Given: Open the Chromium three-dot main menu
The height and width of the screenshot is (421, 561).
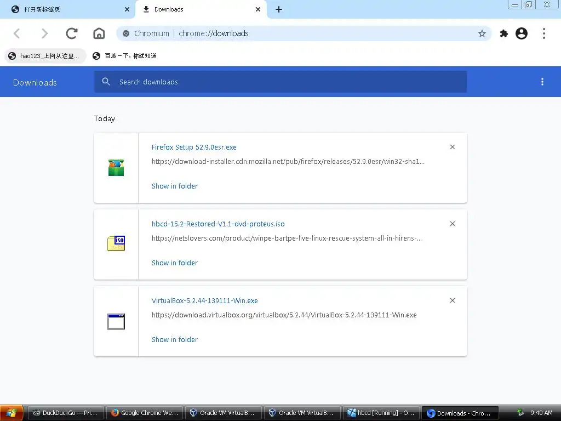Looking at the screenshot, I should click(x=544, y=33).
